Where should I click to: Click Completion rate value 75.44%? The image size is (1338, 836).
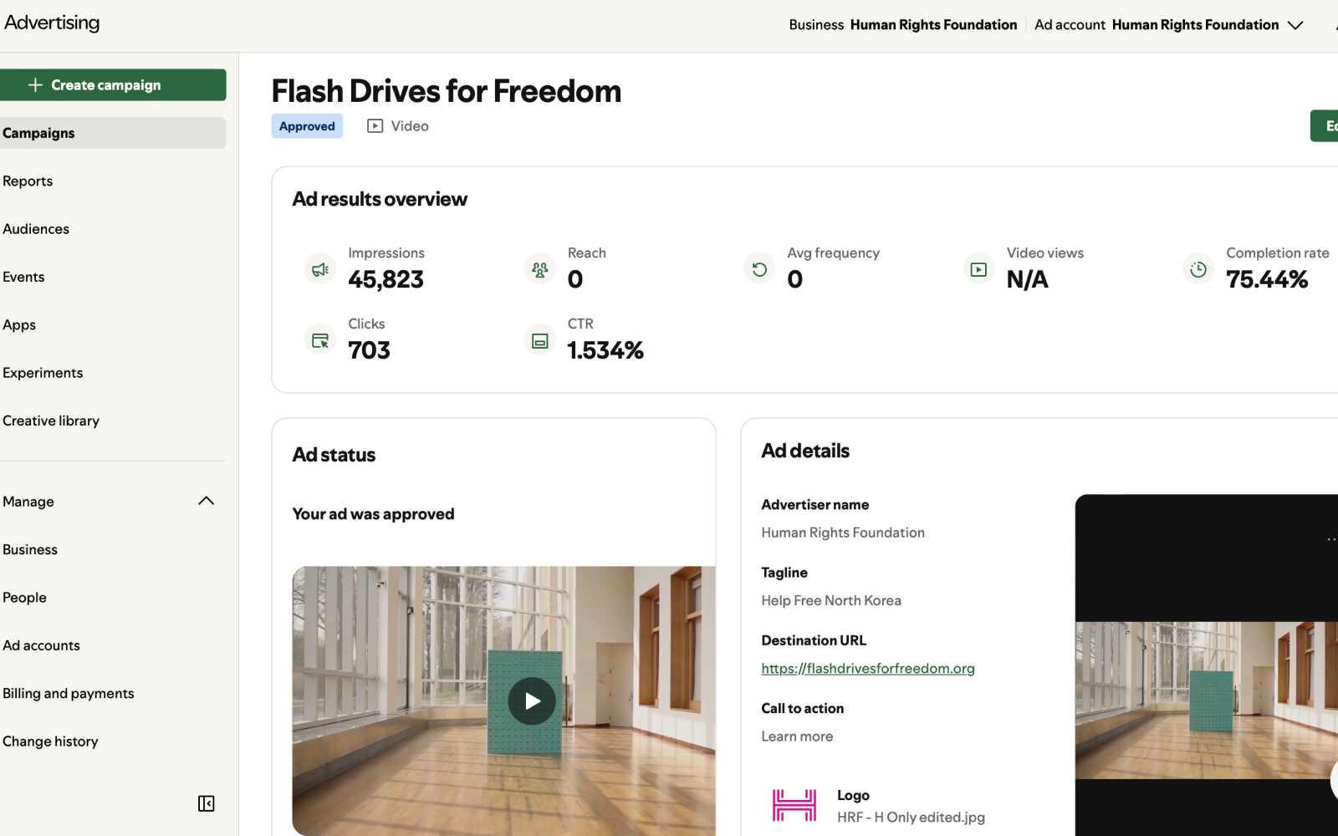1267,279
